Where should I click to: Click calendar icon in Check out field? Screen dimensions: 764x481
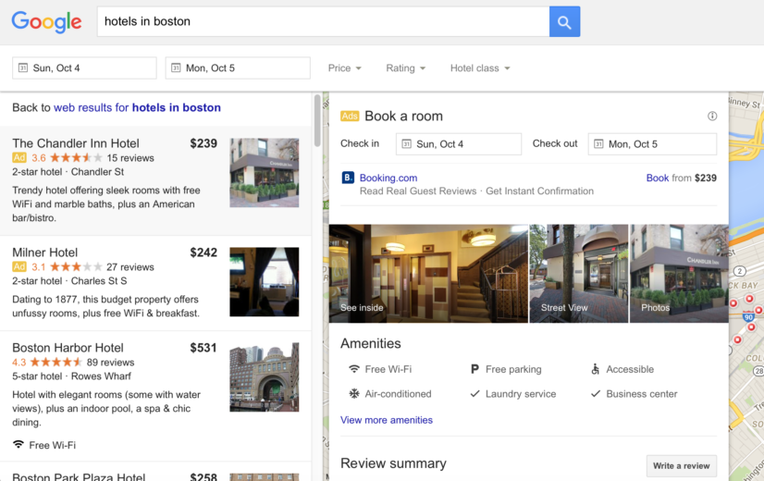[598, 143]
